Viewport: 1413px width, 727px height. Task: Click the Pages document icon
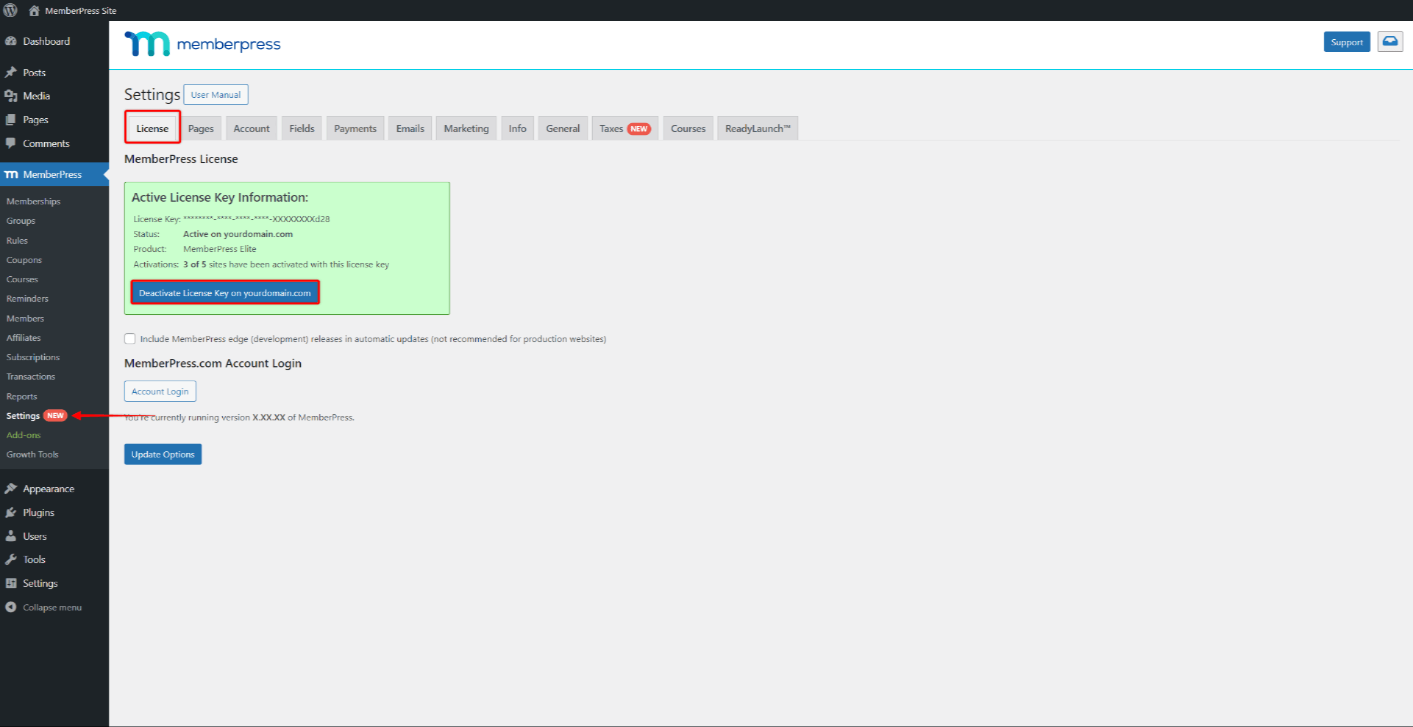tap(11, 119)
